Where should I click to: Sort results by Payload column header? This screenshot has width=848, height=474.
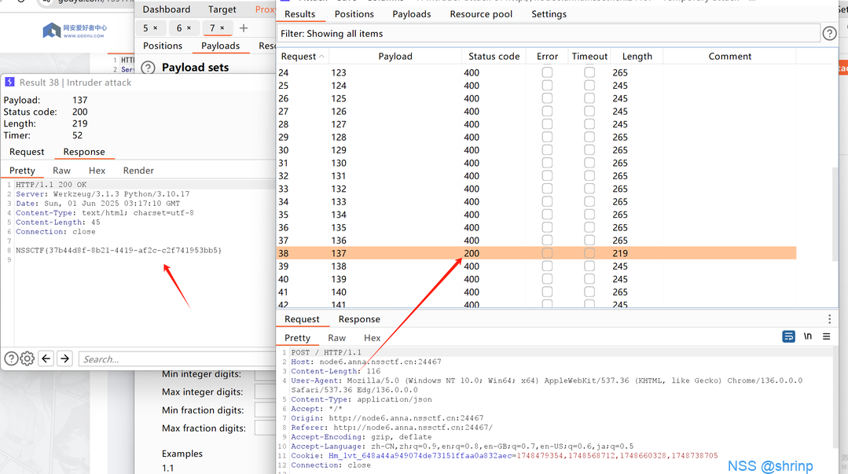pyautogui.click(x=395, y=57)
